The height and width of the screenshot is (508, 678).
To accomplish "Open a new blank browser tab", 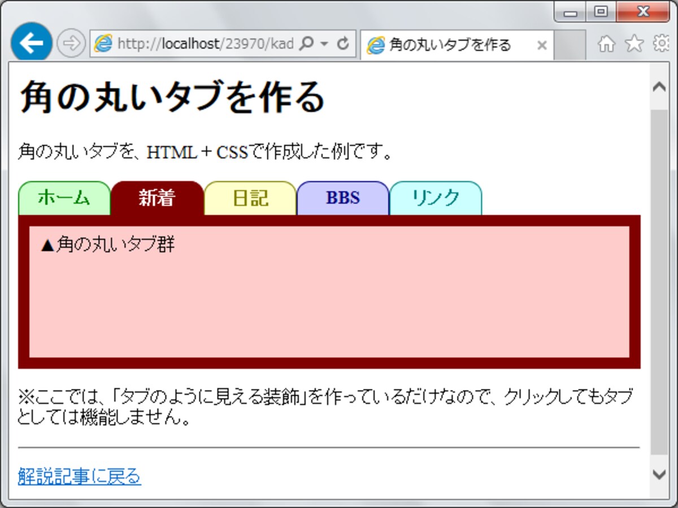I will pyautogui.click(x=570, y=45).
